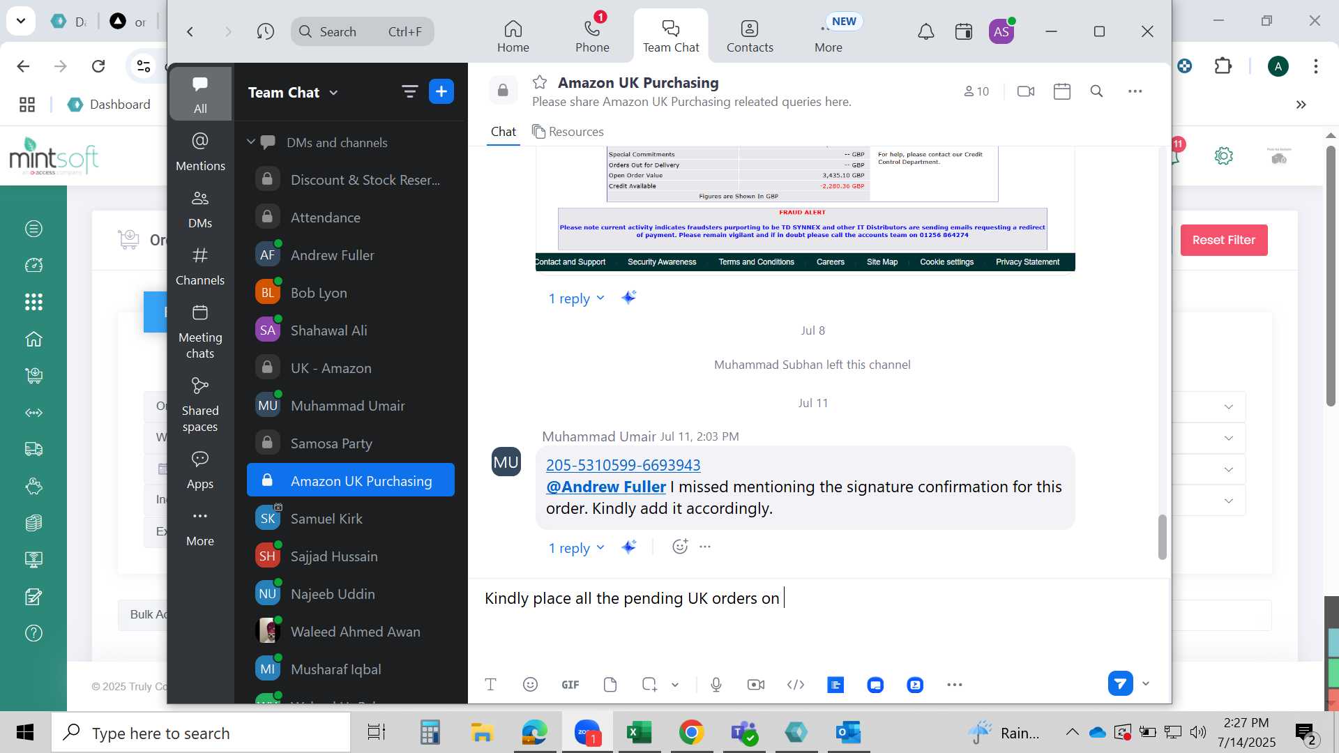Start a video meeting with channel
The width and height of the screenshot is (1339, 753).
[1026, 91]
